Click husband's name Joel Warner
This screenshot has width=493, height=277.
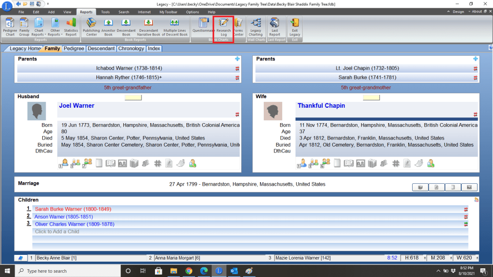pyautogui.click(x=77, y=106)
